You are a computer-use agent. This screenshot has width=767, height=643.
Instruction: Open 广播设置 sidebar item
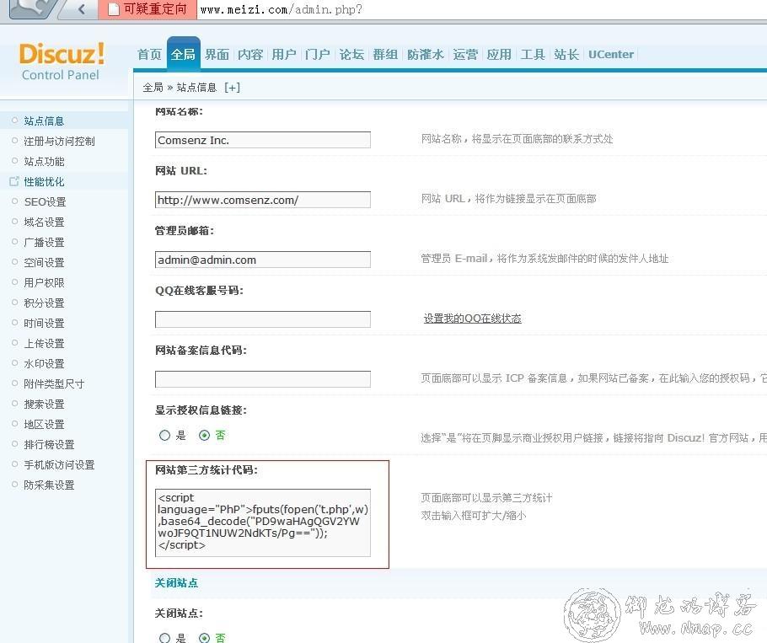click(44, 243)
